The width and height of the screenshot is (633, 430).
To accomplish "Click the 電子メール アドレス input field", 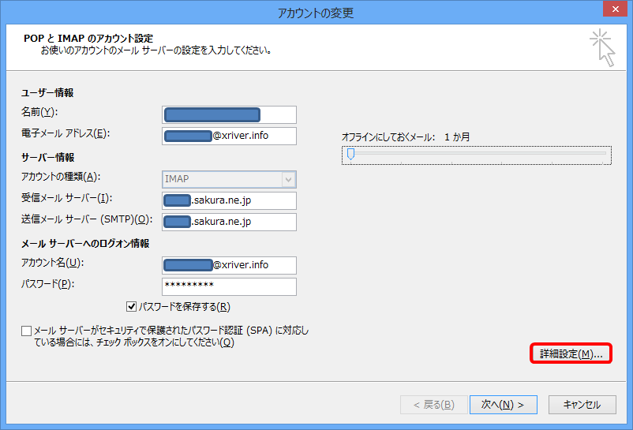I will pos(229,136).
